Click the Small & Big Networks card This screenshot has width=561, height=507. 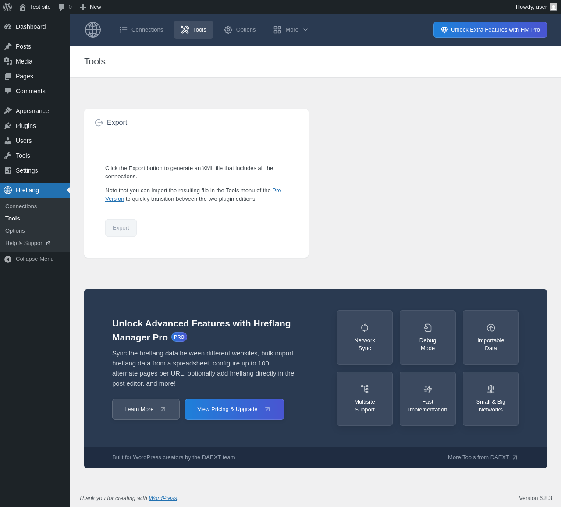click(x=491, y=399)
